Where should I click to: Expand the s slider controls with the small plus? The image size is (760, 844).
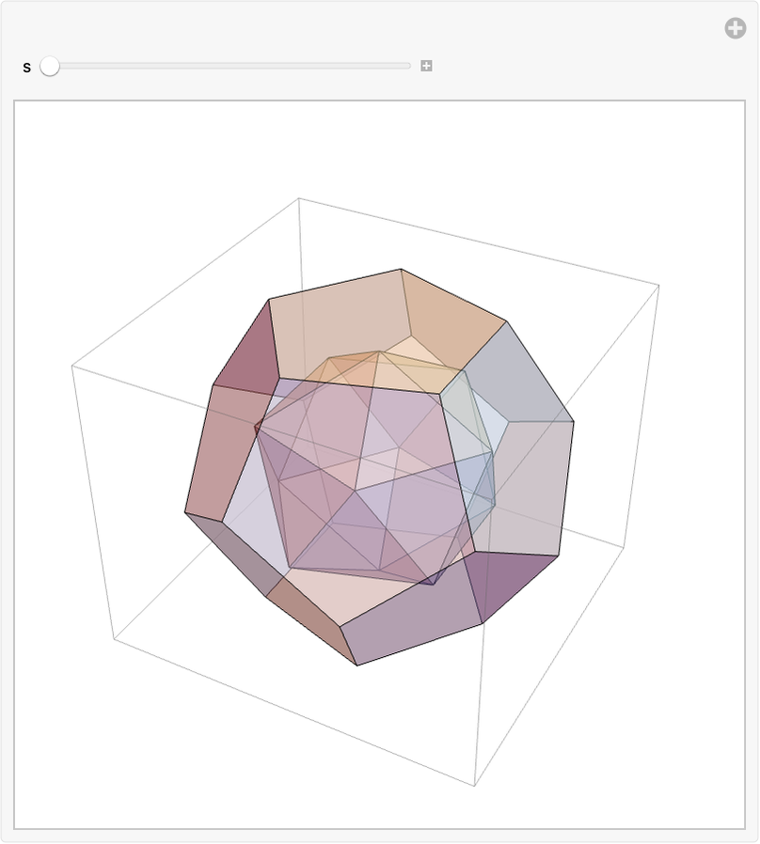(426, 66)
